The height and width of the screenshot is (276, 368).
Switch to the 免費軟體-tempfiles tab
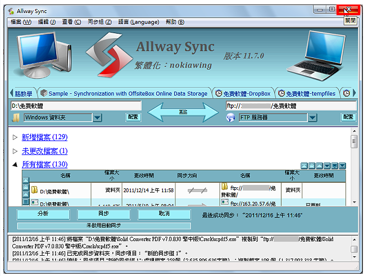tap(307, 93)
